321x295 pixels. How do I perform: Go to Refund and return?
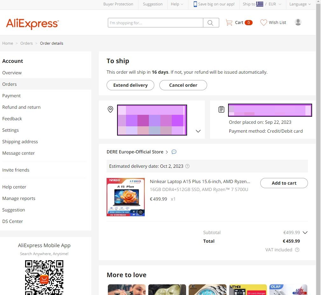[21, 107]
